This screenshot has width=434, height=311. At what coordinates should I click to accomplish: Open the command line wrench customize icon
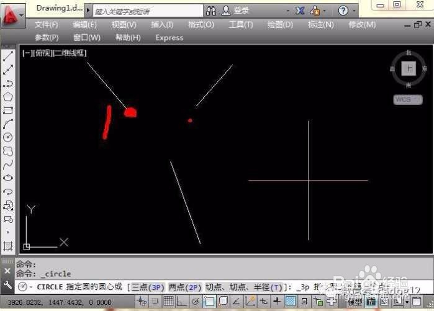7,285
